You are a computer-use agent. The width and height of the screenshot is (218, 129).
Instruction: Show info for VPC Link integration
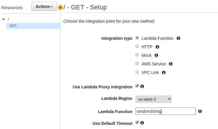pos(164,72)
